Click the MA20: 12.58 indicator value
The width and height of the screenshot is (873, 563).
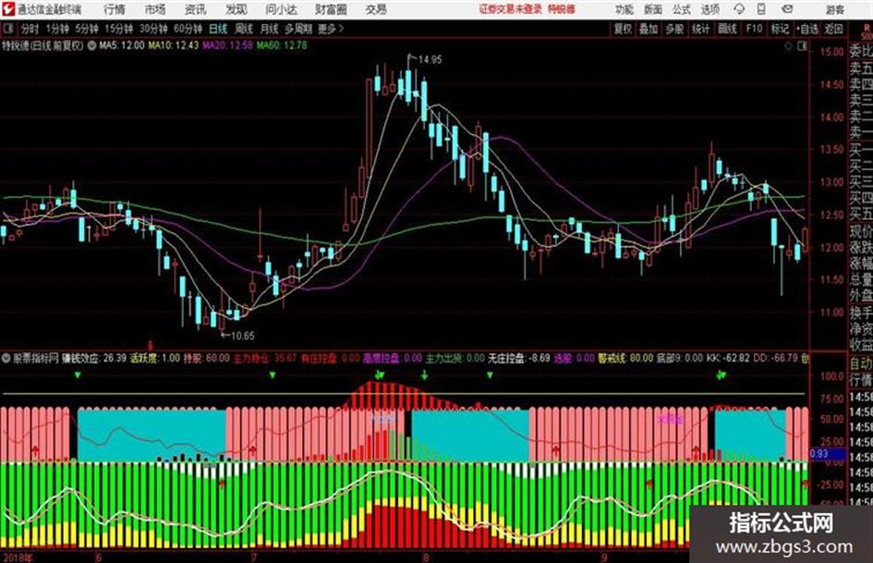(x=227, y=45)
